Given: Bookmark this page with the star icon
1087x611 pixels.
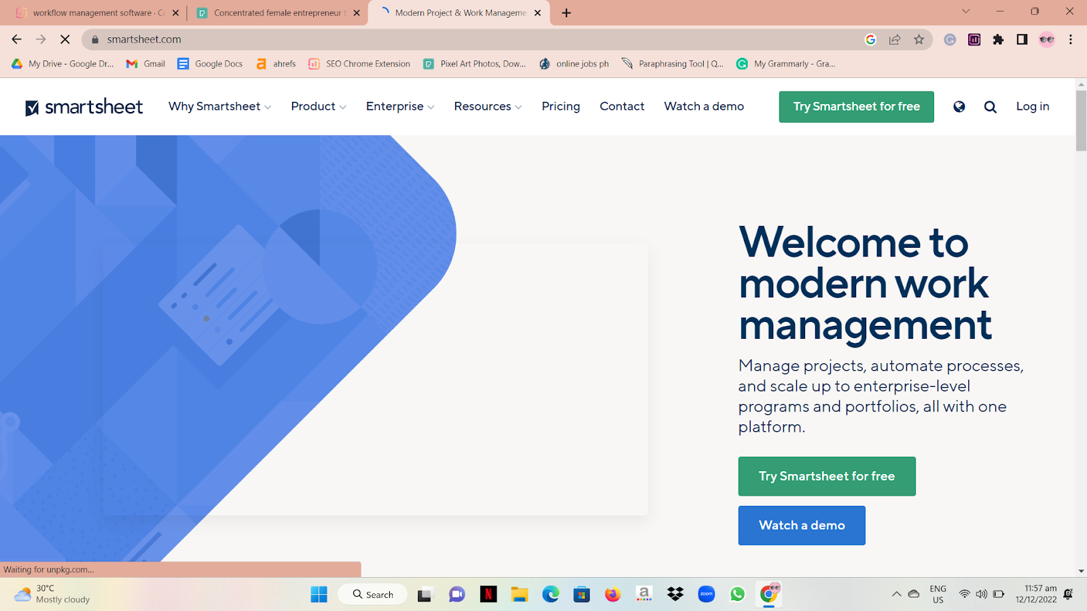Looking at the screenshot, I should coord(919,39).
